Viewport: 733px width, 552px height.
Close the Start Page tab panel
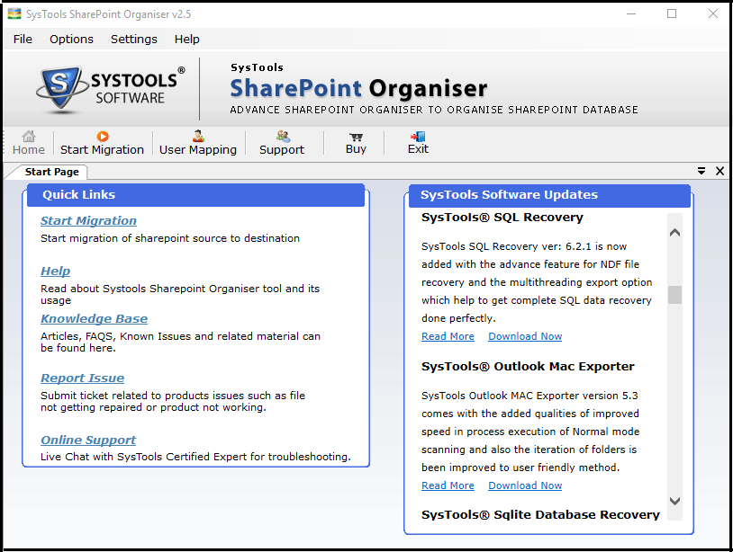719,171
